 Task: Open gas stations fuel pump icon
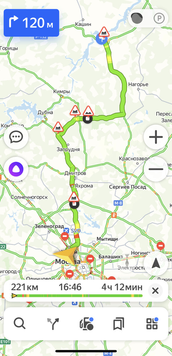pos(86,324)
